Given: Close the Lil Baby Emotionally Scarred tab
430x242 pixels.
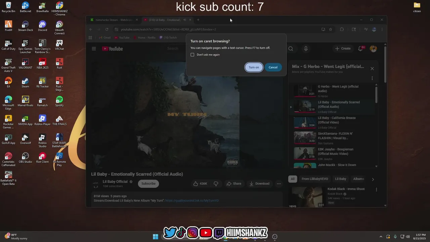Looking at the screenshot, I should [190, 20].
